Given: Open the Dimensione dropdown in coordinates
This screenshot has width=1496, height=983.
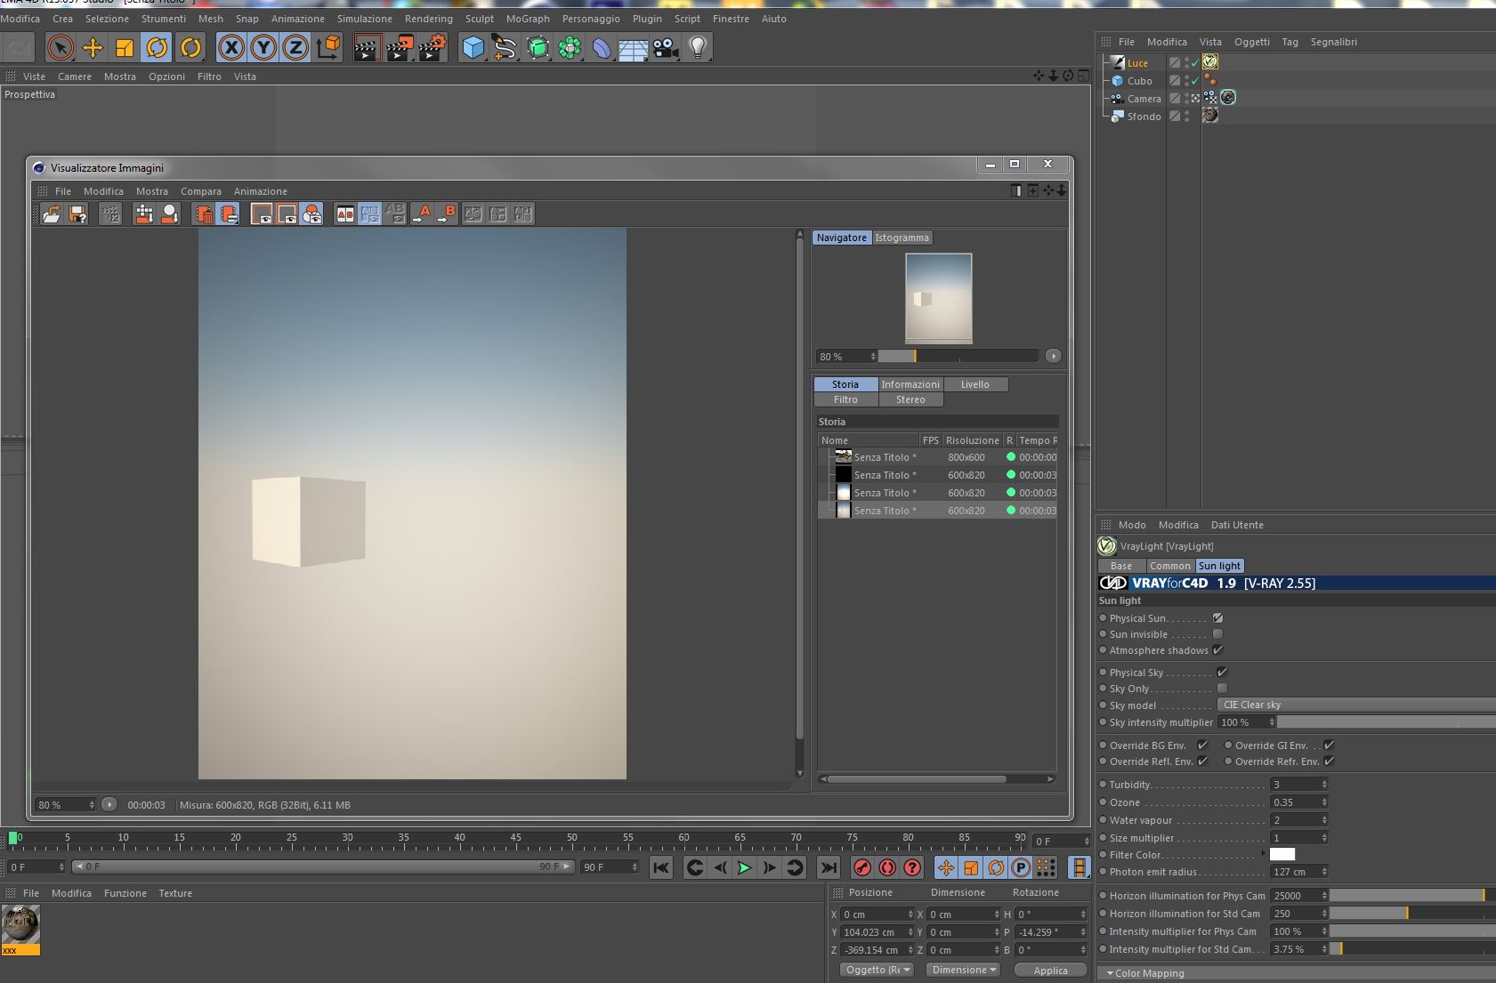Looking at the screenshot, I should [963, 970].
